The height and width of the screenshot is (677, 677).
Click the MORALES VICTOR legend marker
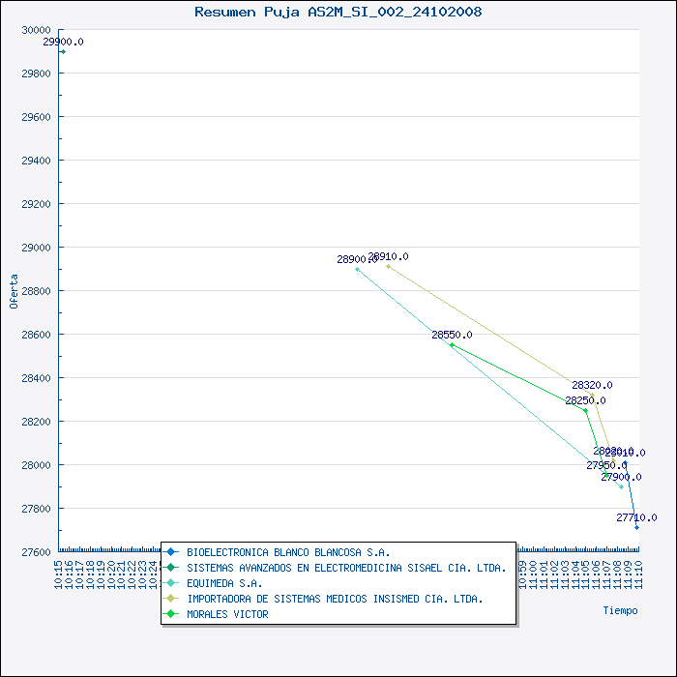pyautogui.click(x=170, y=614)
